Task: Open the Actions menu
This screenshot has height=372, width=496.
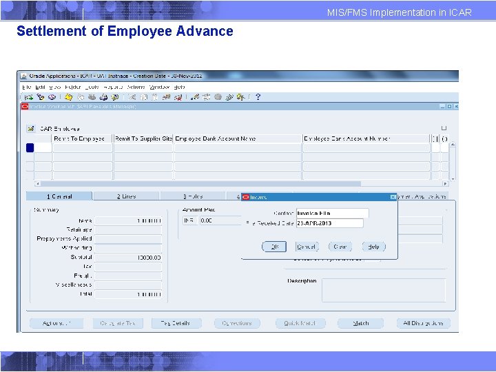Action: [x=136, y=87]
